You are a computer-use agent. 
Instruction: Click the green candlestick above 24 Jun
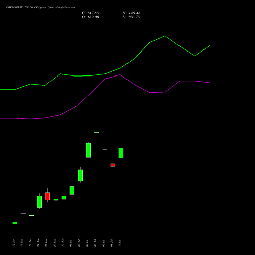coord(39,201)
